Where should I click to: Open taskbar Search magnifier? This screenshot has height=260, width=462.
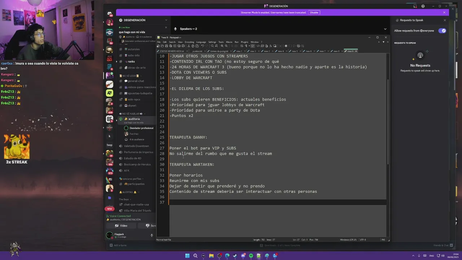195,256
